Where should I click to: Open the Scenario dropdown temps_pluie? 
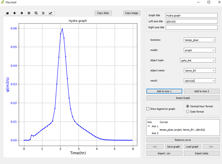200,40
